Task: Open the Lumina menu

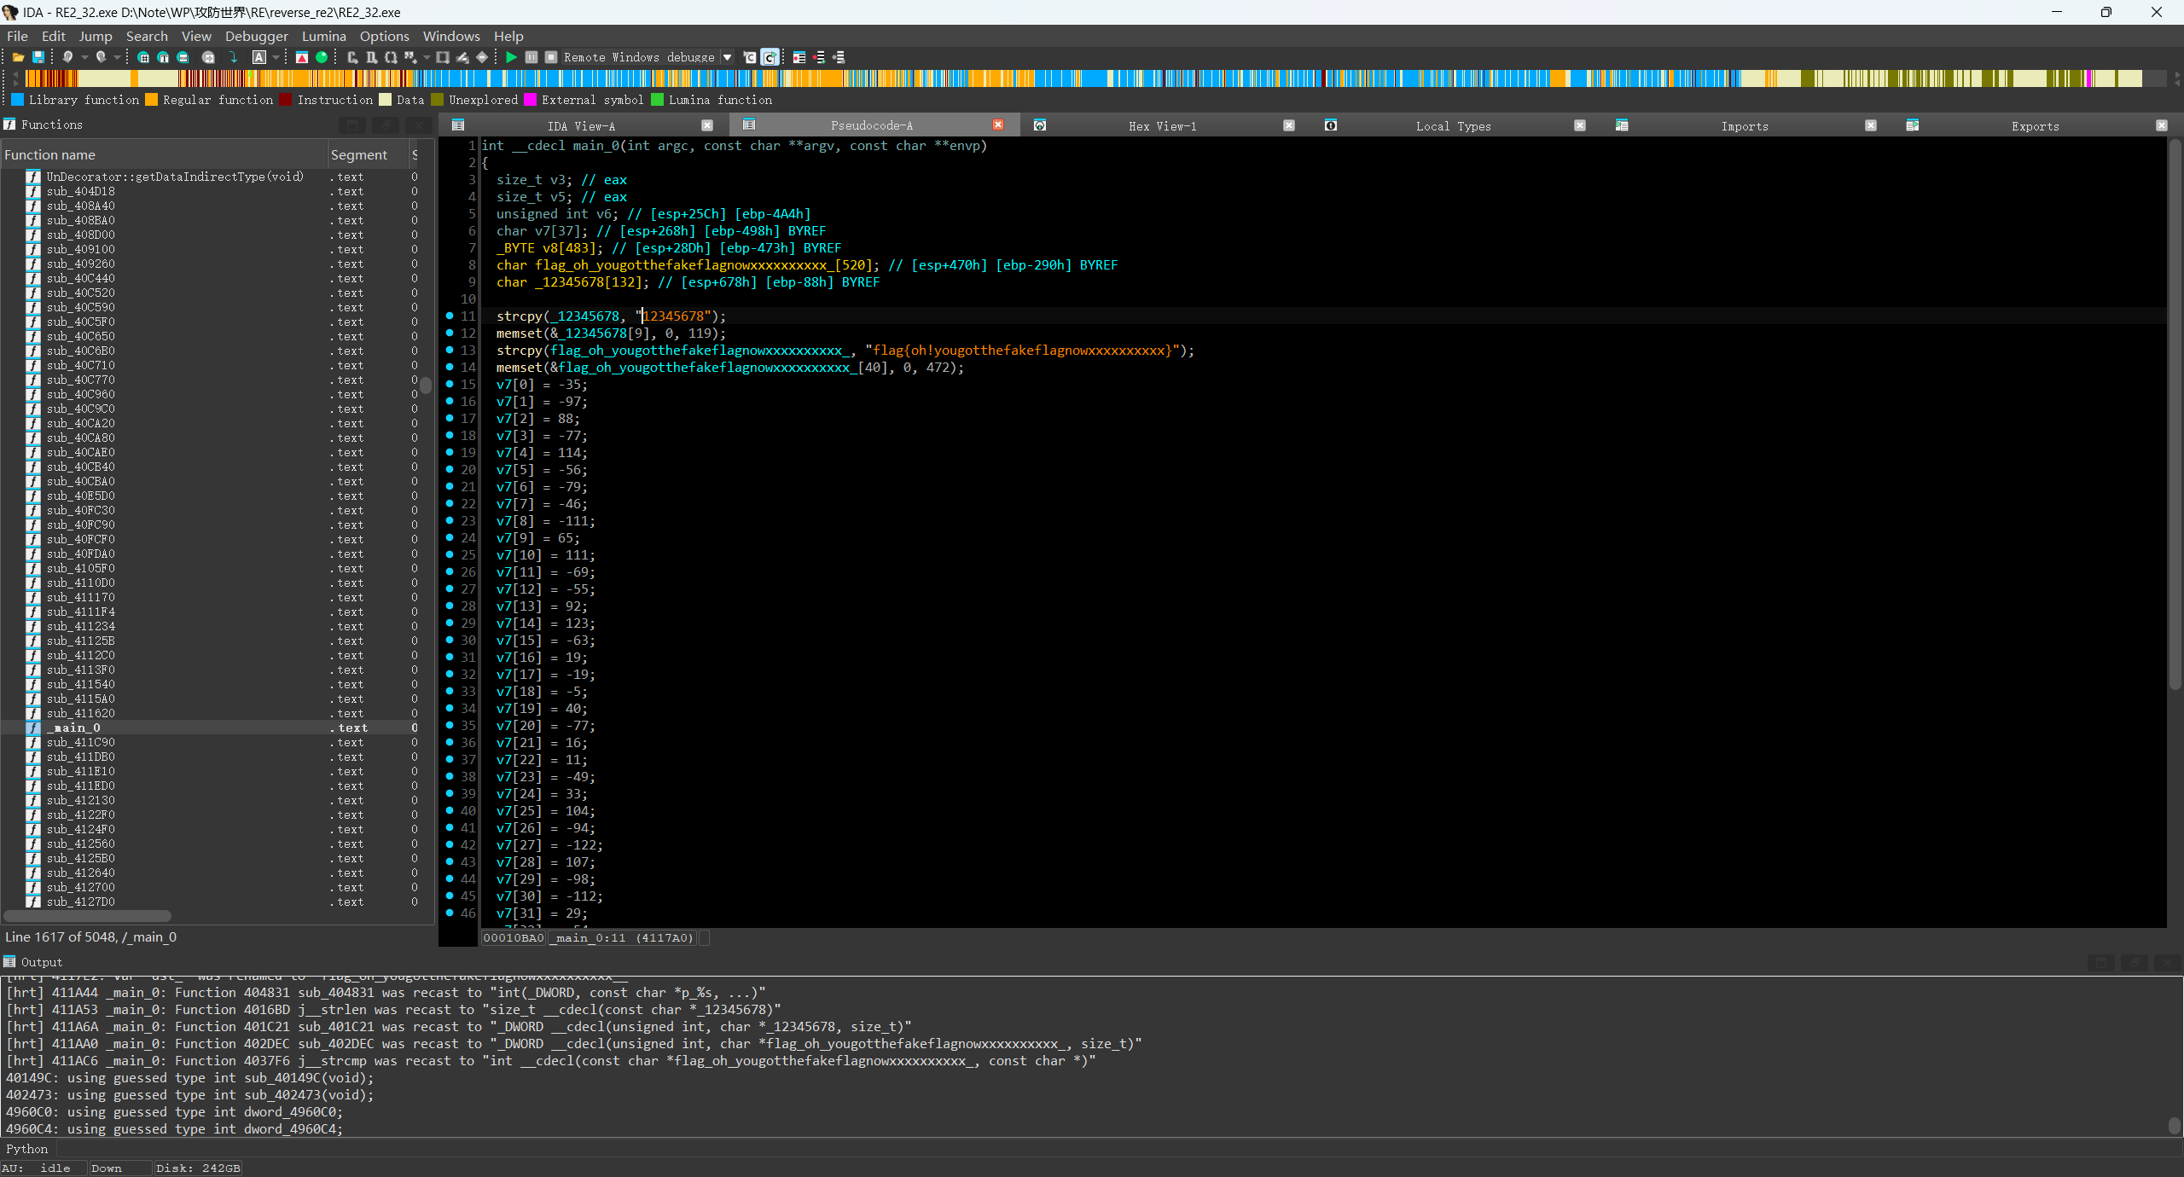Action: pyautogui.click(x=324, y=36)
